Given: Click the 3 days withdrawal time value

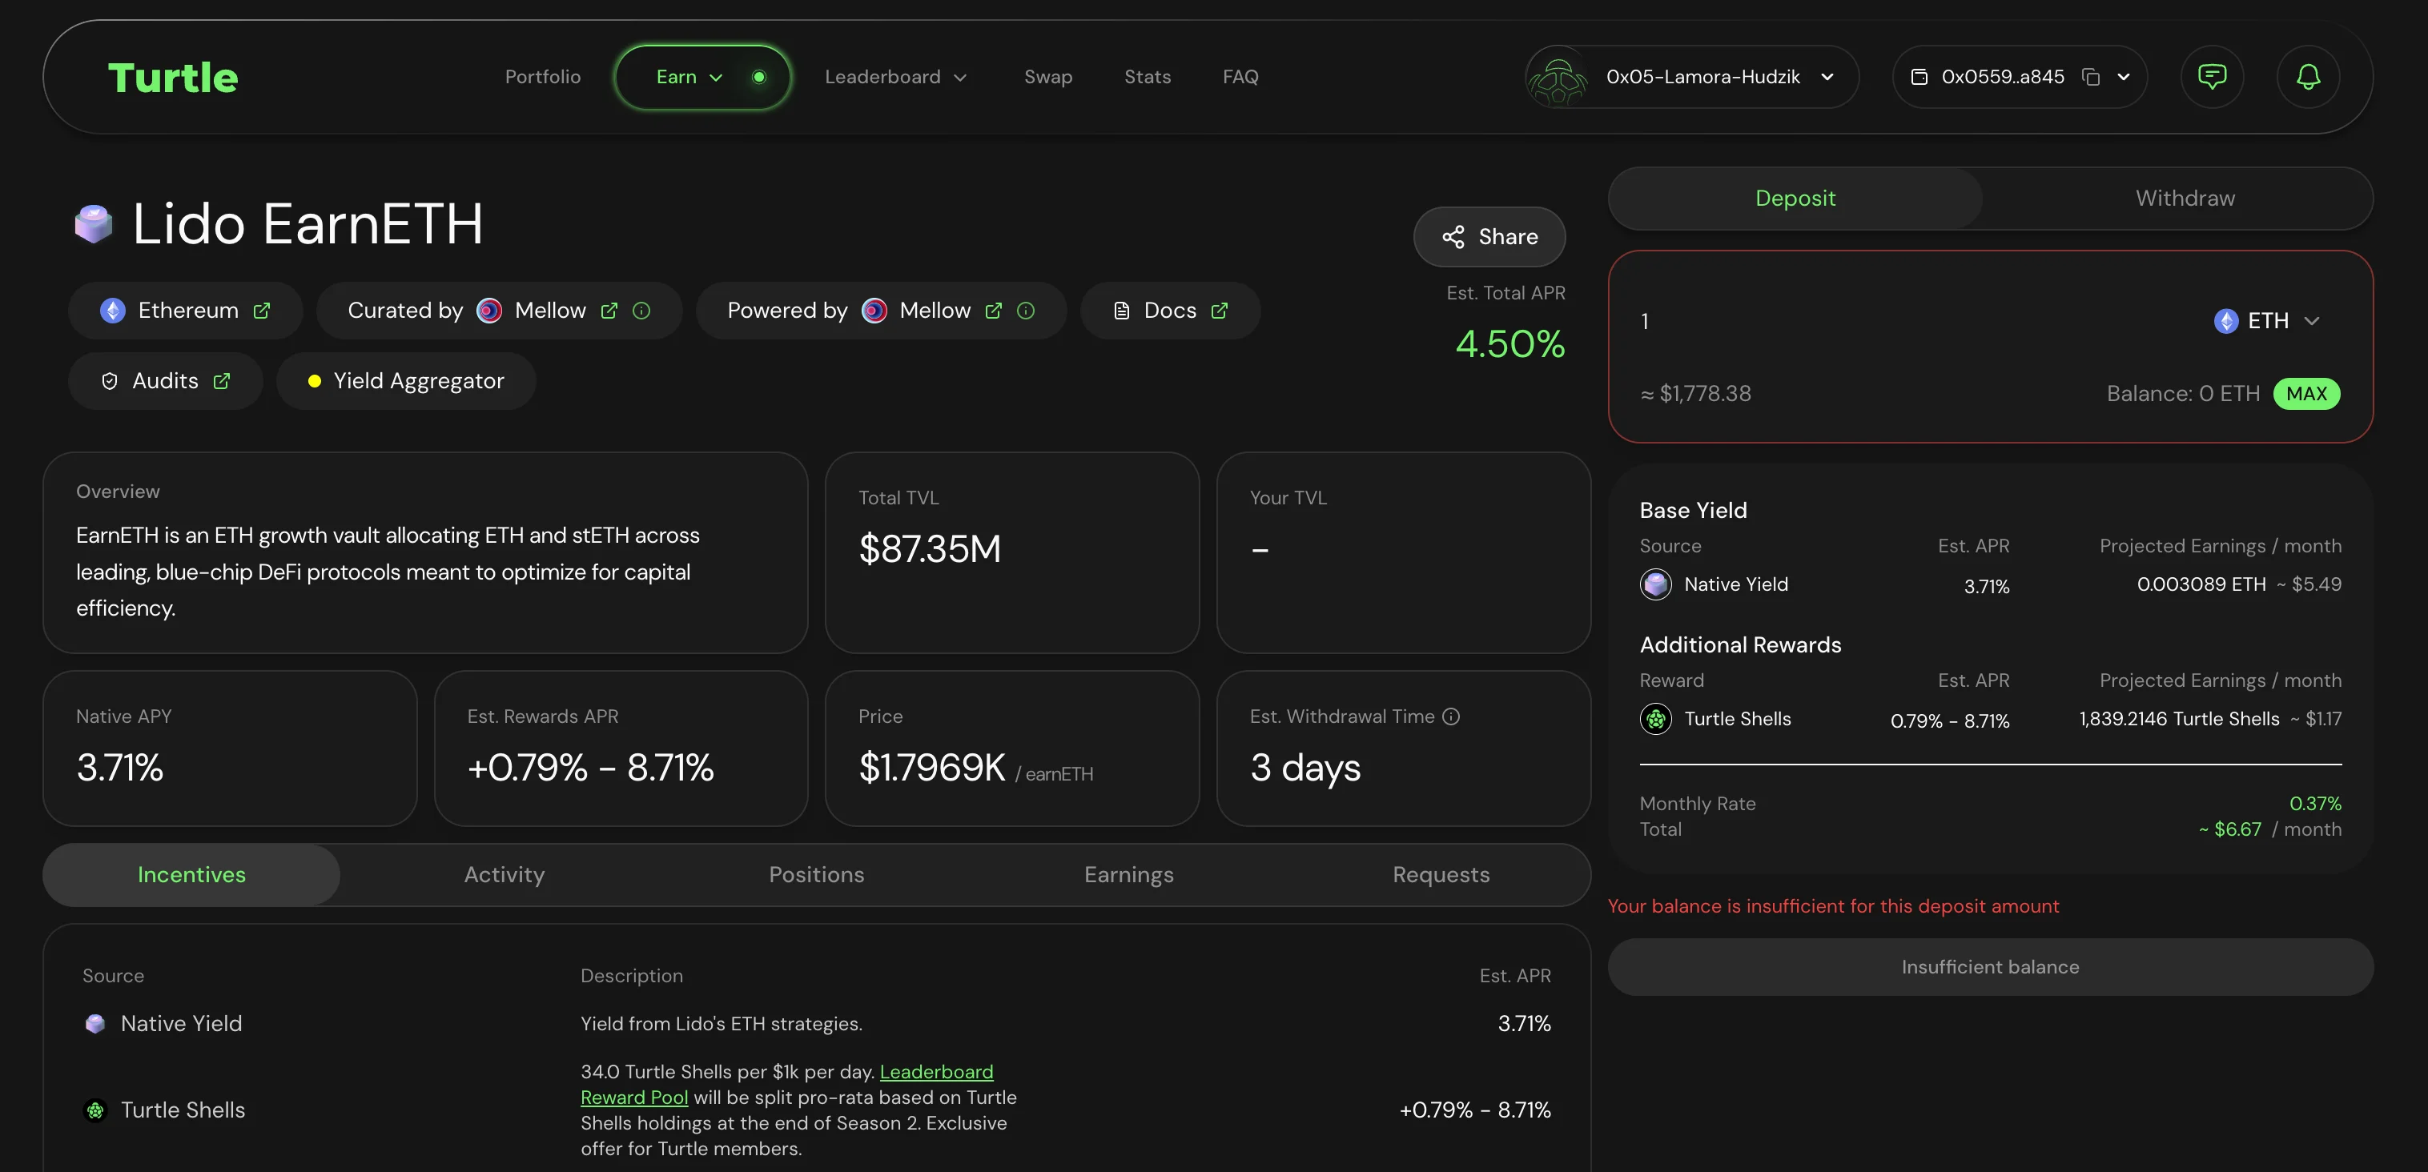Looking at the screenshot, I should (1305, 768).
